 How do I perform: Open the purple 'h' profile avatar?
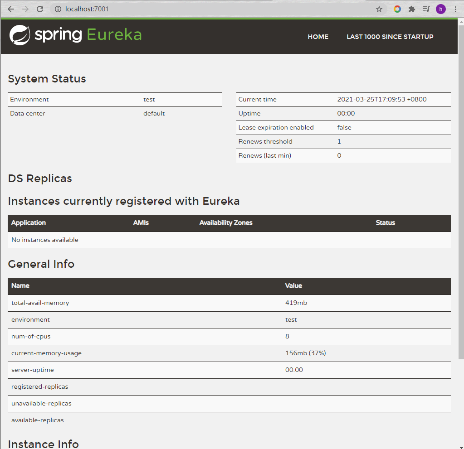pyautogui.click(x=440, y=9)
